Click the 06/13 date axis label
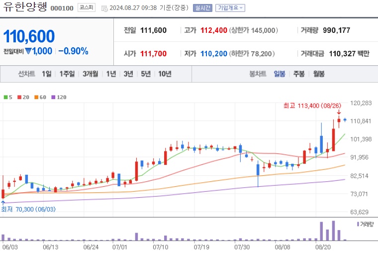 click(50, 247)
